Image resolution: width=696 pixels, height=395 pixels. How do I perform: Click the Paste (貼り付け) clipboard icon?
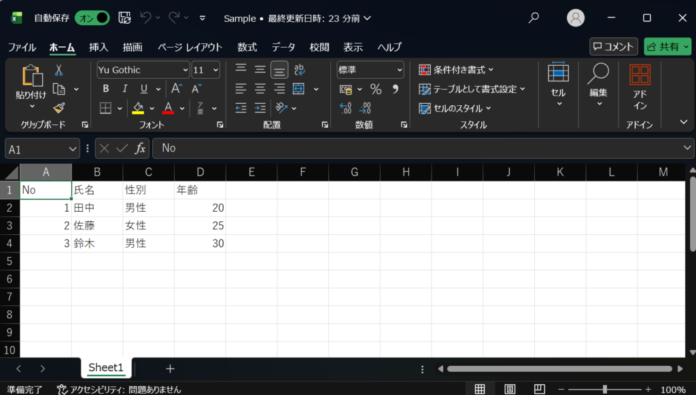click(x=32, y=75)
